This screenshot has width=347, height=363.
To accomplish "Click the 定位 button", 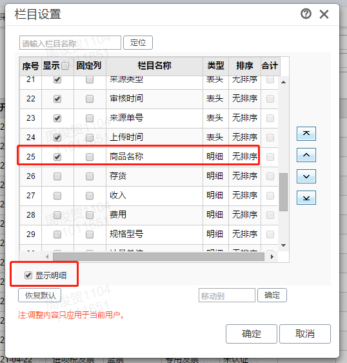I will pyautogui.click(x=138, y=43).
